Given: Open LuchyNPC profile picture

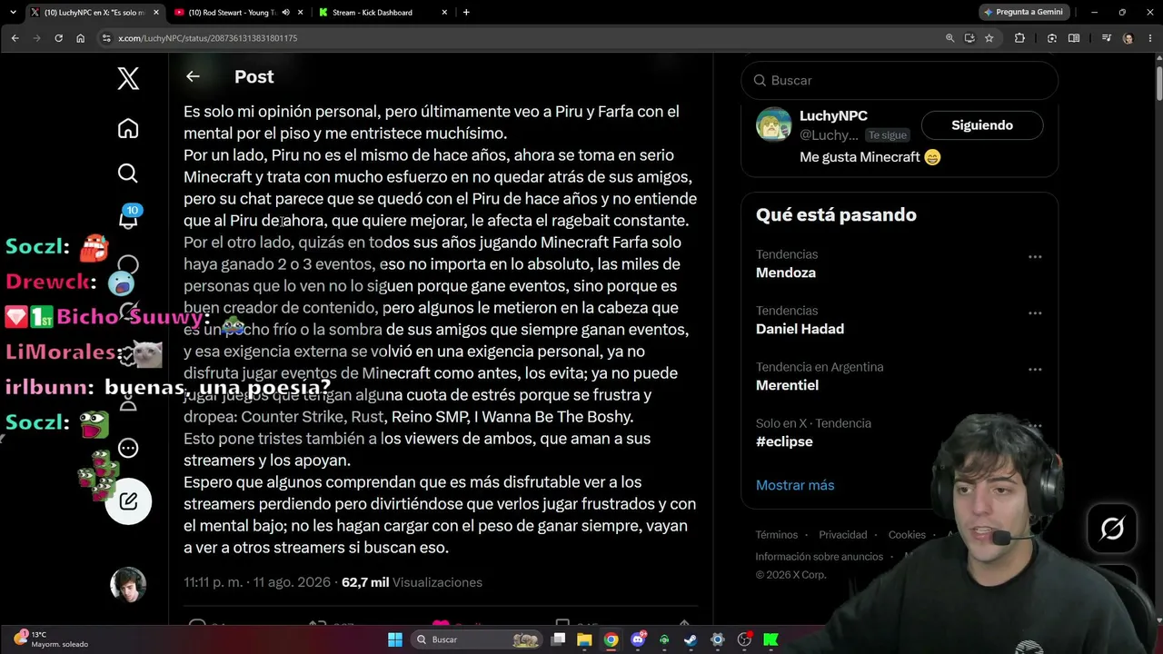Looking at the screenshot, I should click(773, 124).
